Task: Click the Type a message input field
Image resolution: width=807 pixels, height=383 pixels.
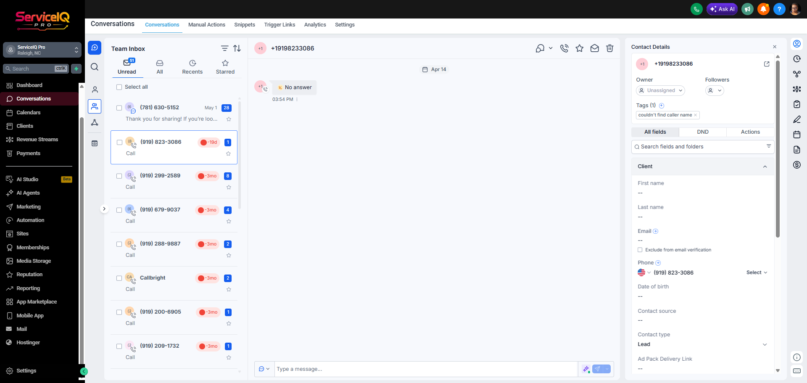Action: 426,369
